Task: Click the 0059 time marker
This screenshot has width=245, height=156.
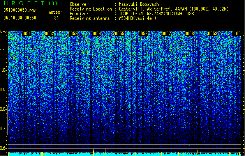Action: 213,34
